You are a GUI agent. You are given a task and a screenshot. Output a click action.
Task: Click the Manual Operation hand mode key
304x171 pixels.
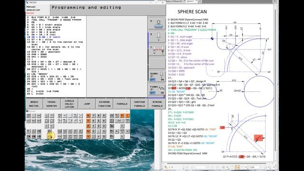28,131
